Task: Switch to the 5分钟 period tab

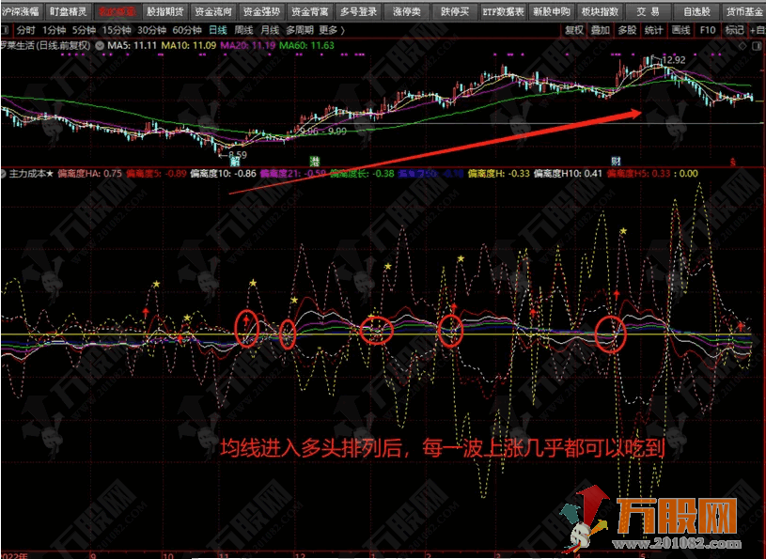Action: [84, 30]
